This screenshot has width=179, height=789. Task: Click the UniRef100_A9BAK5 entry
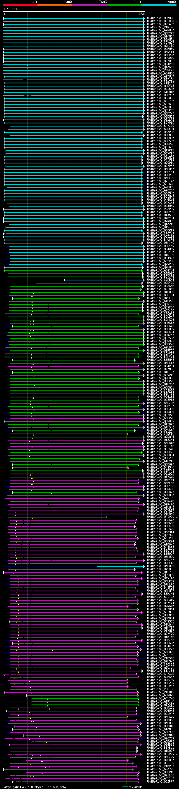(x=160, y=138)
